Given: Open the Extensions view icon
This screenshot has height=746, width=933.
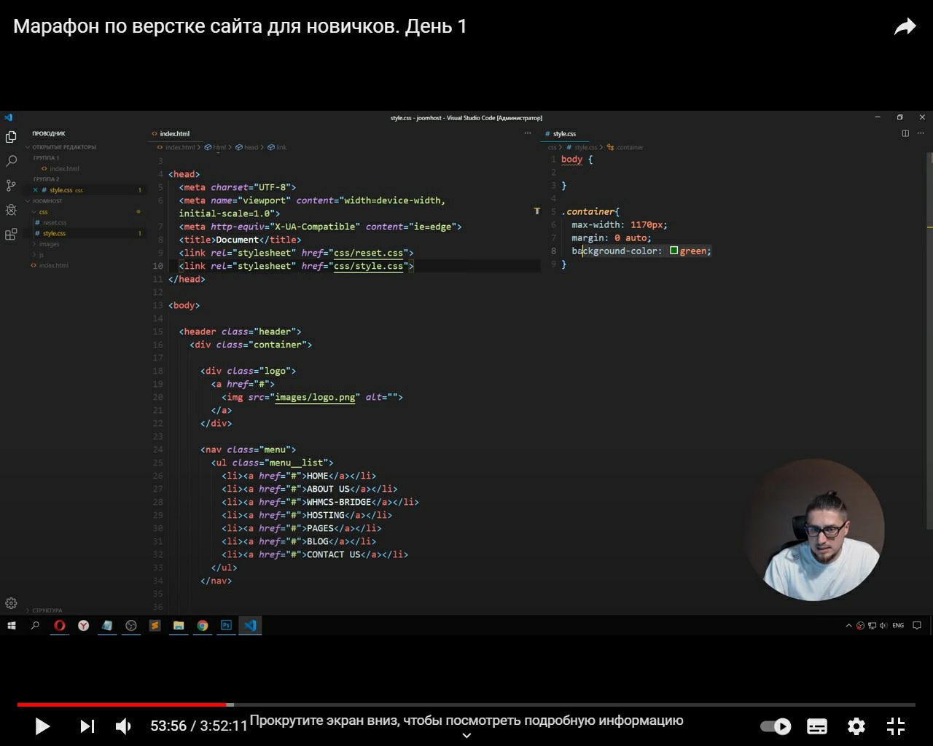Looking at the screenshot, I should pos(11,235).
